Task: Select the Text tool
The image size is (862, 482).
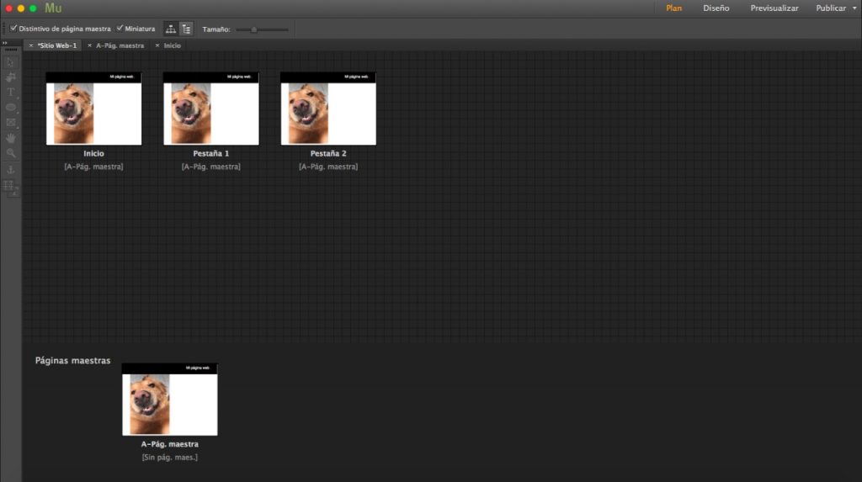Action: (x=10, y=93)
